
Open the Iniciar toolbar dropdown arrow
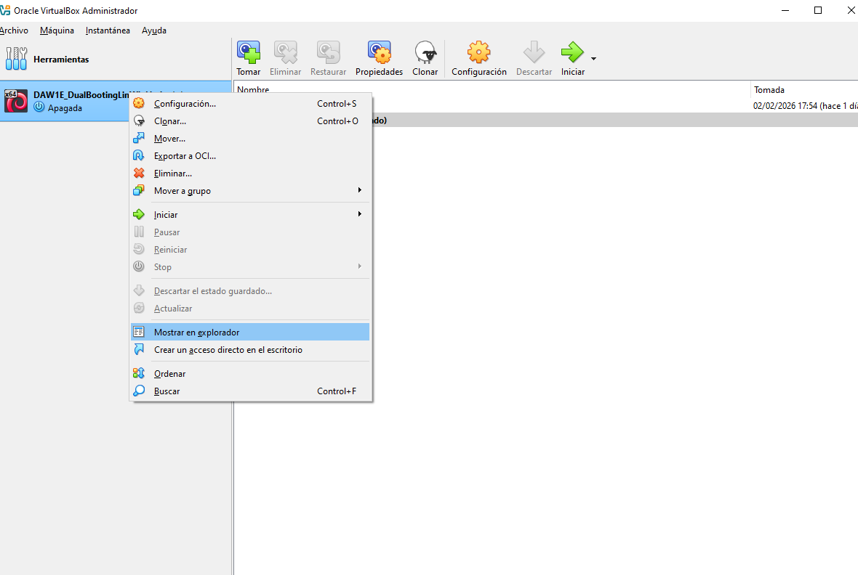coord(594,59)
